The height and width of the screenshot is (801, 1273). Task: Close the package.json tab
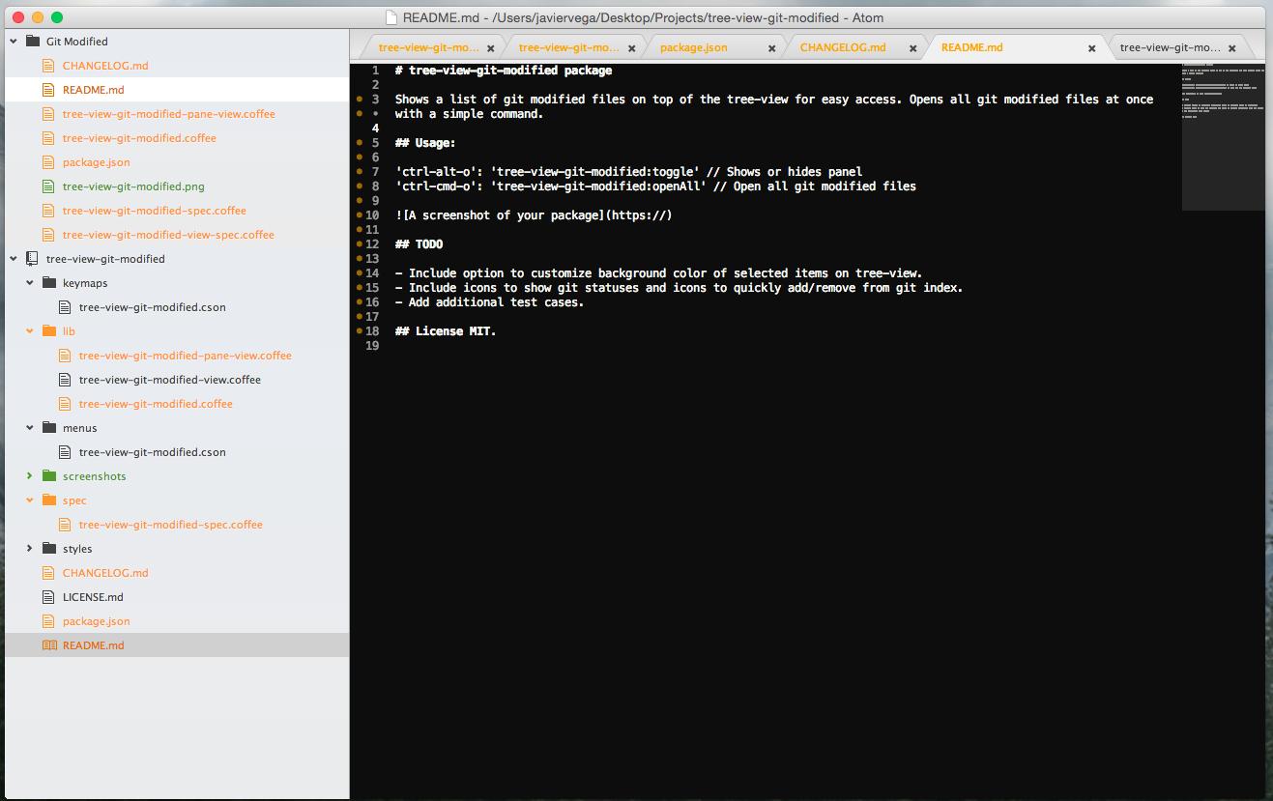pos(771,48)
